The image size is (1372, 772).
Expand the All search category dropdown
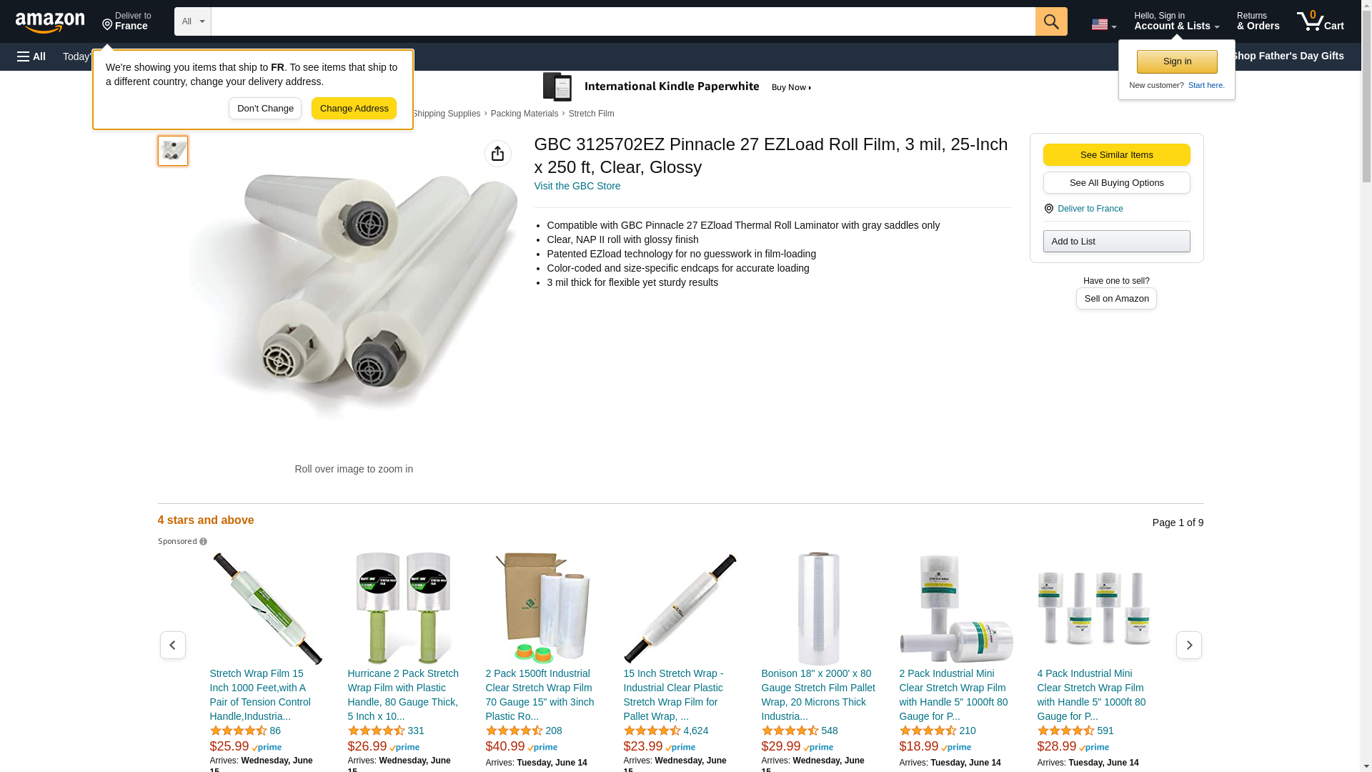point(193,21)
